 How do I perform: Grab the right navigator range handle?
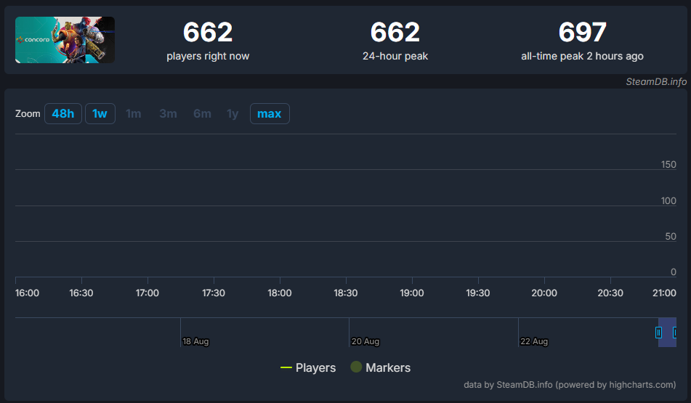675,333
